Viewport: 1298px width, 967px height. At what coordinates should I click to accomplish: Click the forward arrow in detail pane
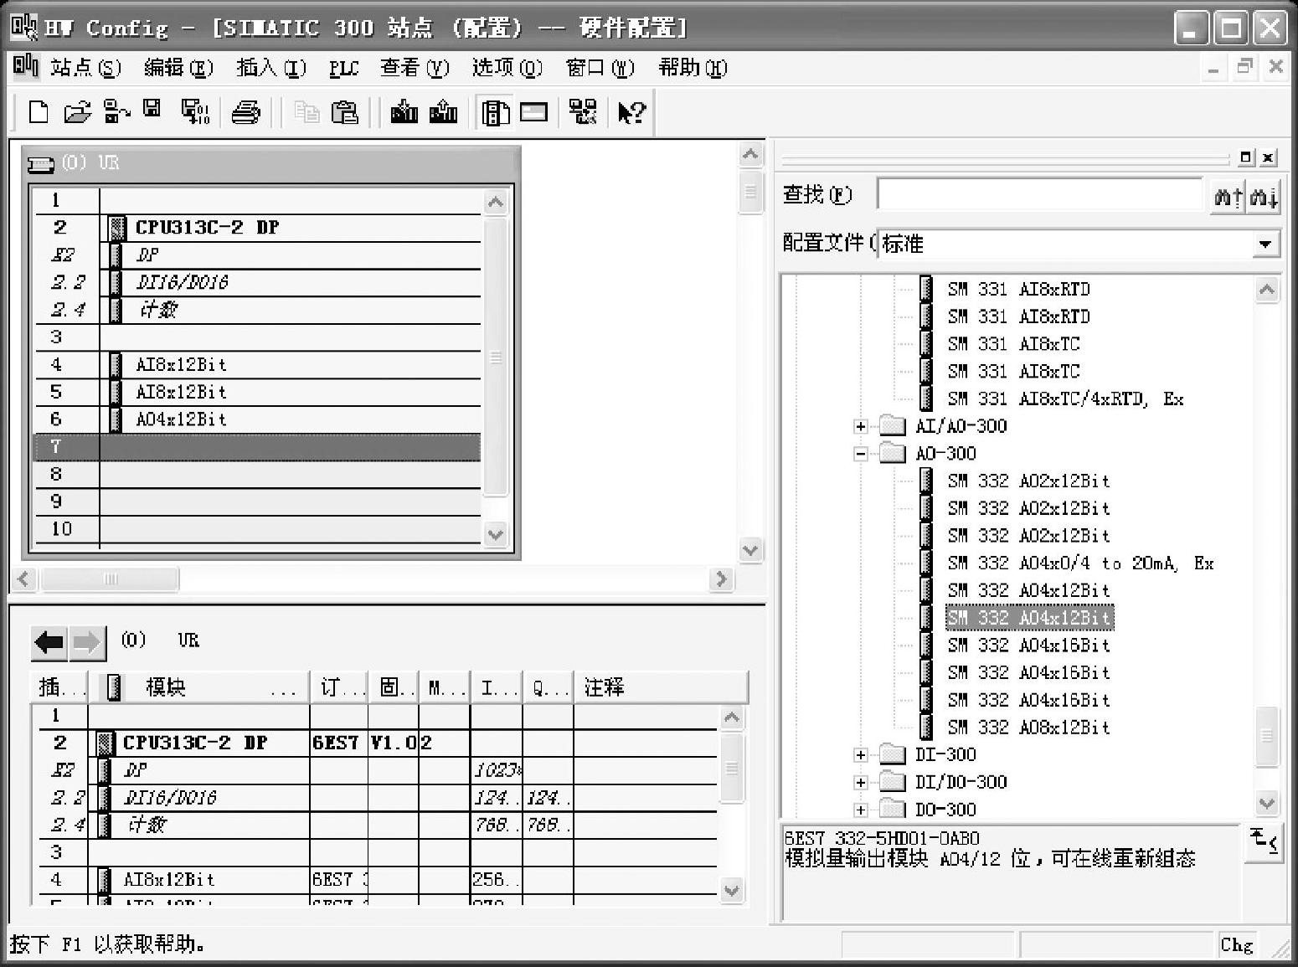(86, 642)
